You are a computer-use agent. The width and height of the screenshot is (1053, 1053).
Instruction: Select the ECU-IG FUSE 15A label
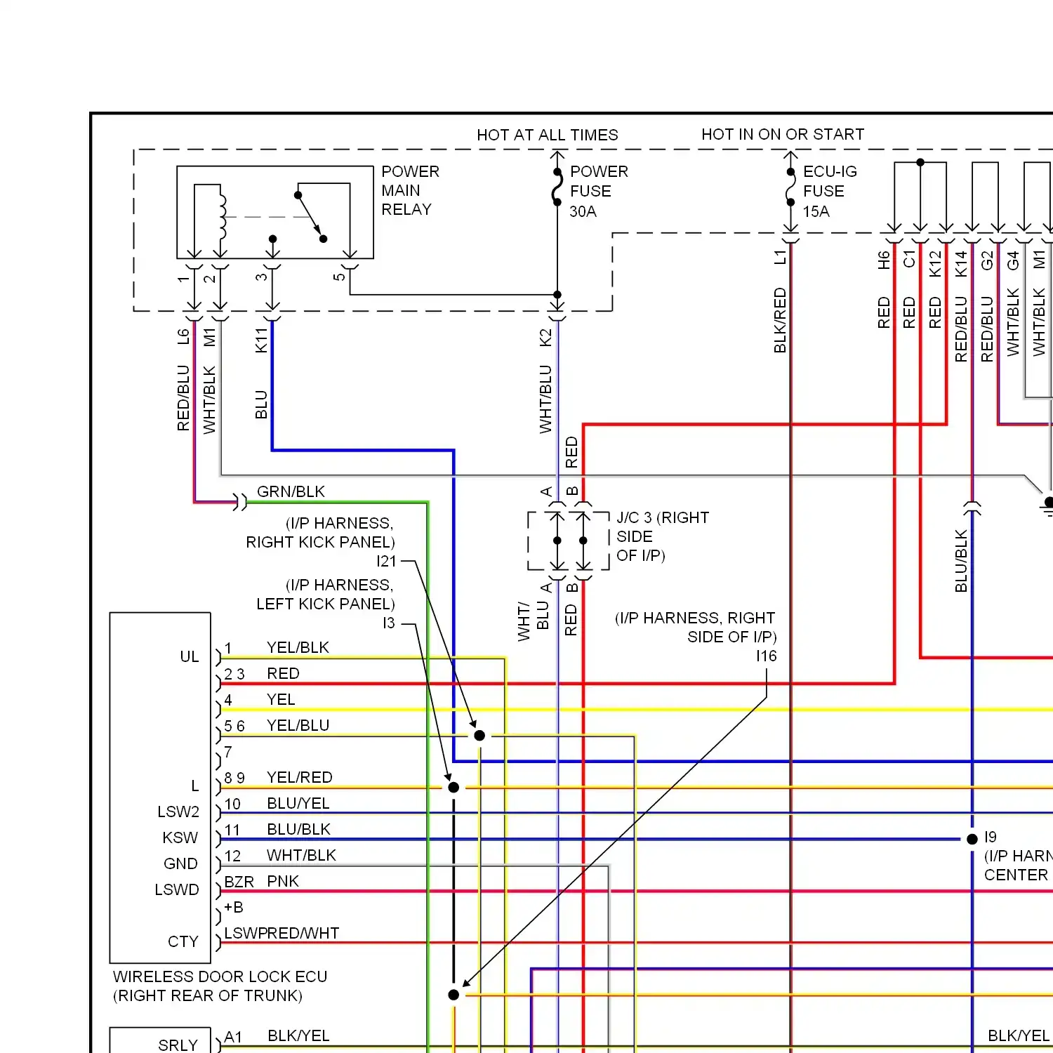point(830,191)
